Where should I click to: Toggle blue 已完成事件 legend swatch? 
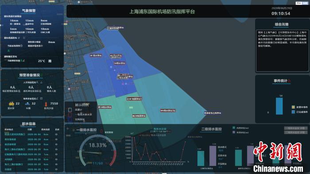[x=293, y=112]
